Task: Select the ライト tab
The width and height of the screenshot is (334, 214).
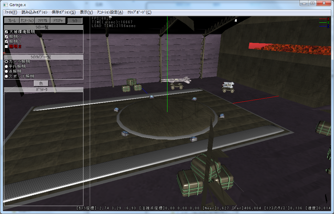Action: point(75,21)
